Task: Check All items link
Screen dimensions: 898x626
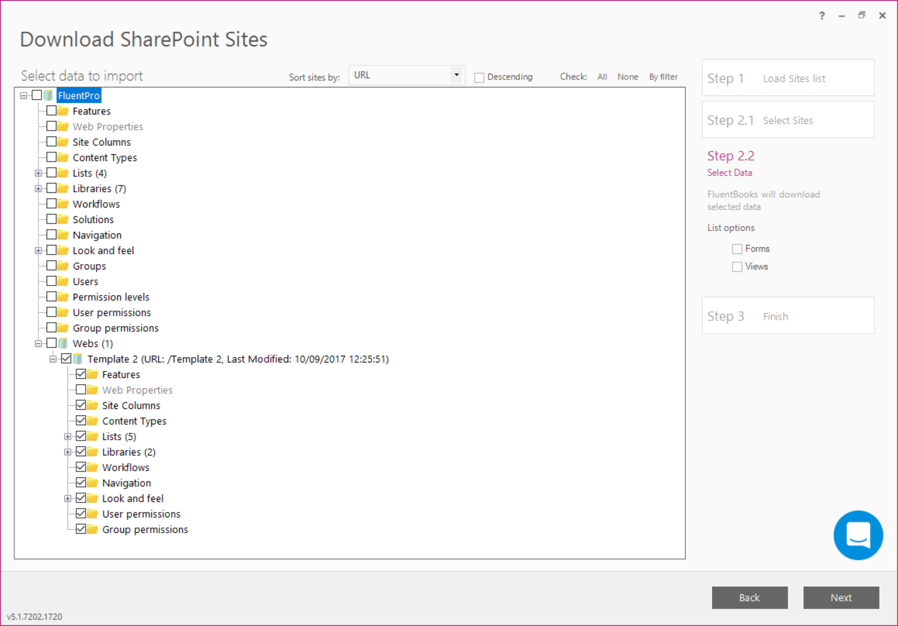Action: (x=602, y=77)
